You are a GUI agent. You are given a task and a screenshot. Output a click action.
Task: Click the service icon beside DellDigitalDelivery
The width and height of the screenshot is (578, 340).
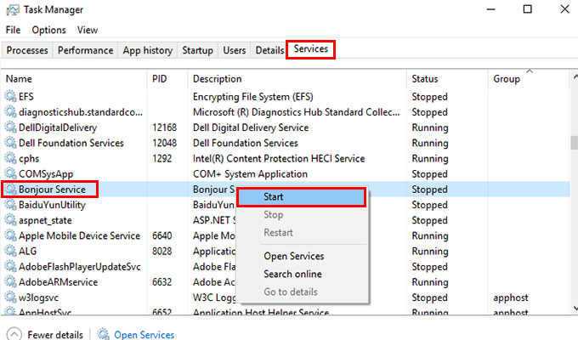pos(11,127)
